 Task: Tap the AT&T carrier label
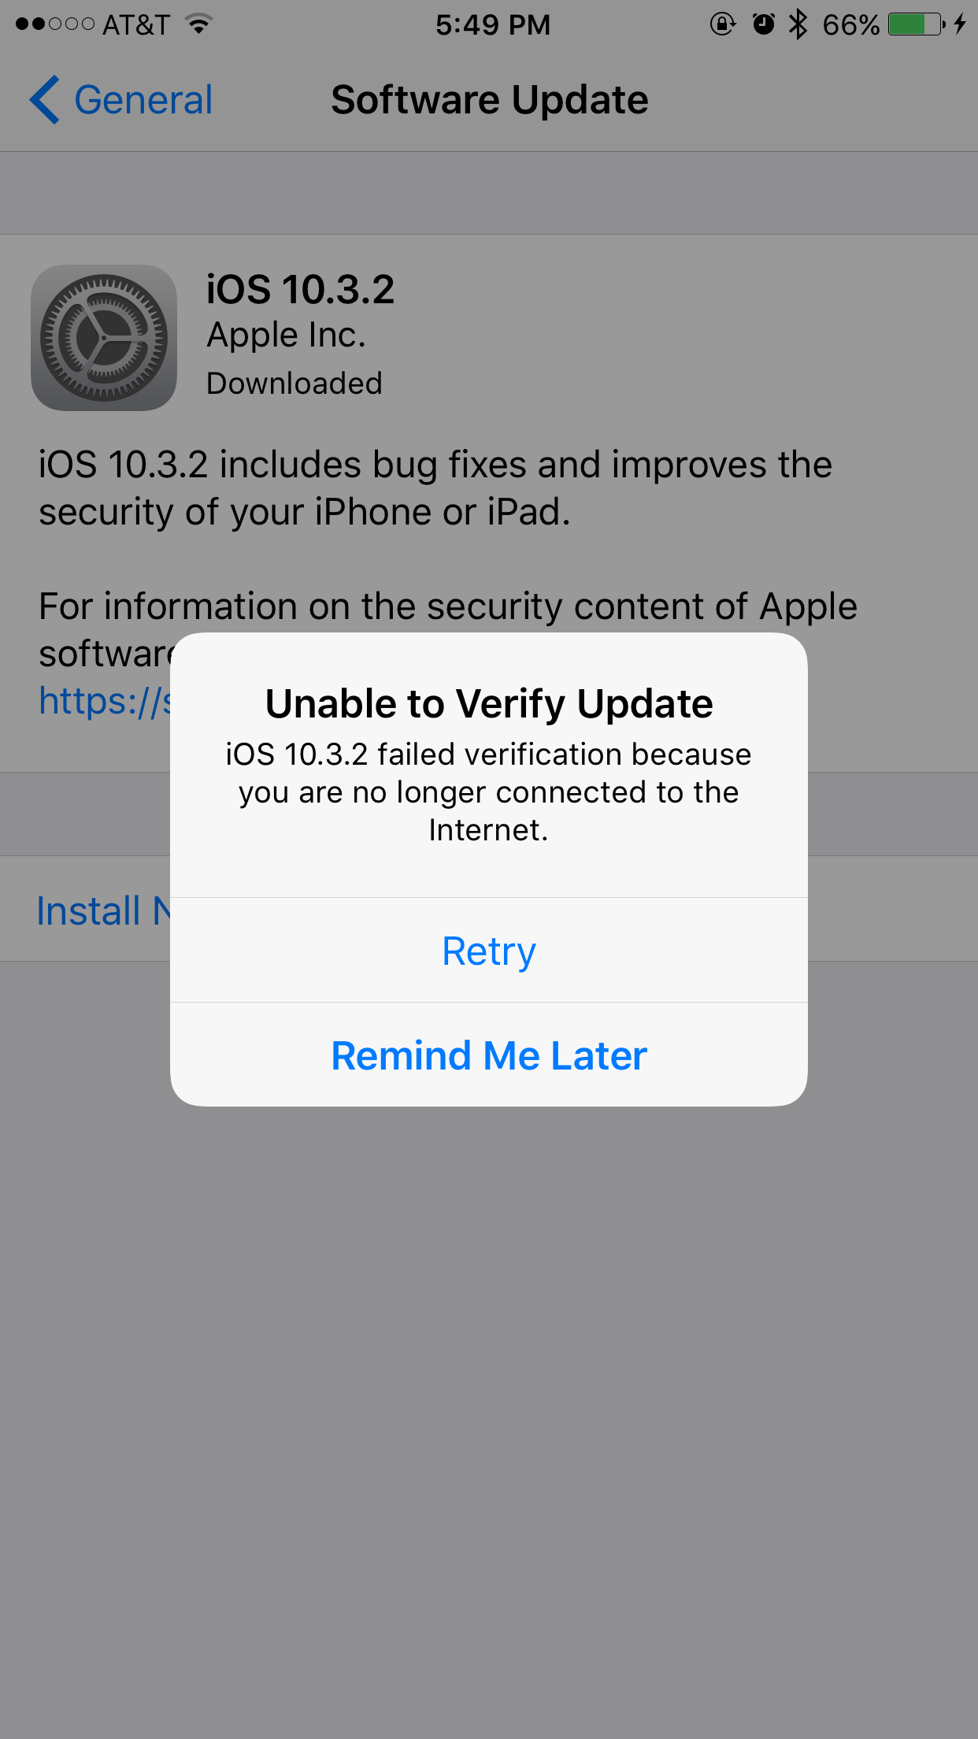pos(136,24)
